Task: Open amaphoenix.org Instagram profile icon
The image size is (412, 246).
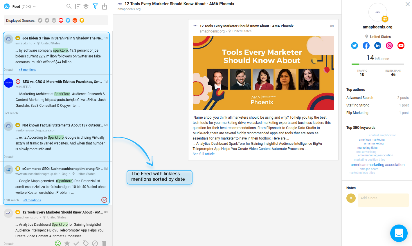Action: point(389,46)
